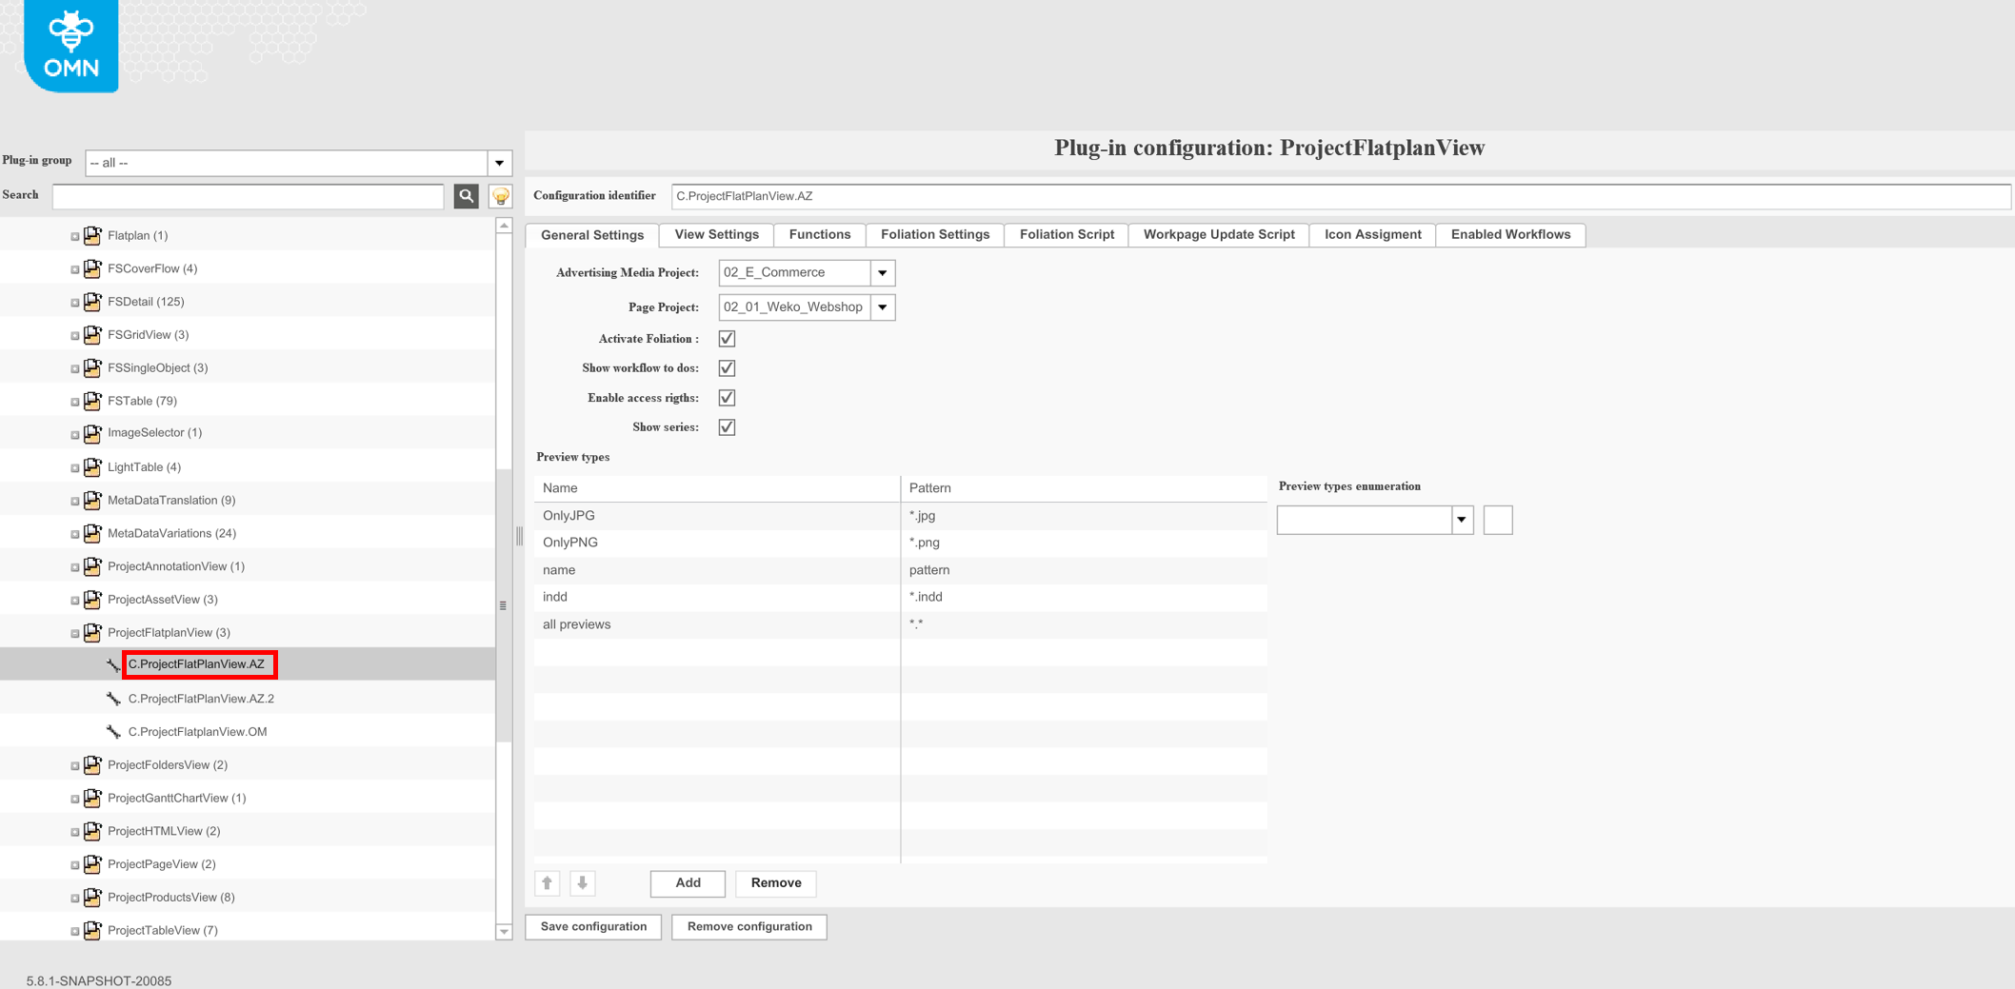Viewport: 2015px width, 989px height.
Task: Open the Foliation Script tab
Action: coord(1066,234)
